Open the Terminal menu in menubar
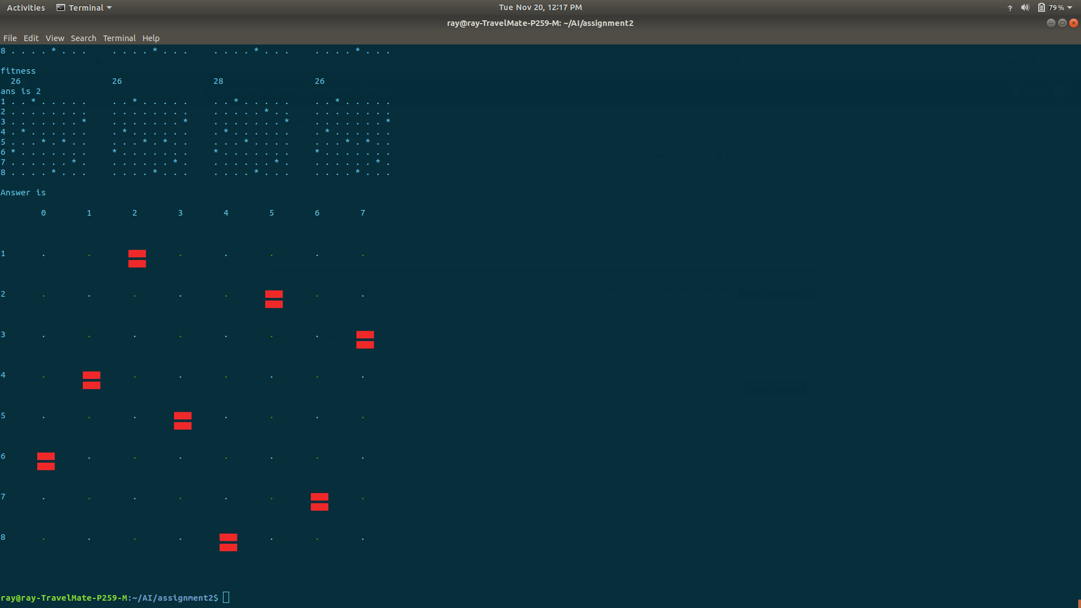The image size is (1081, 608). pyautogui.click(x=119, y=38)
